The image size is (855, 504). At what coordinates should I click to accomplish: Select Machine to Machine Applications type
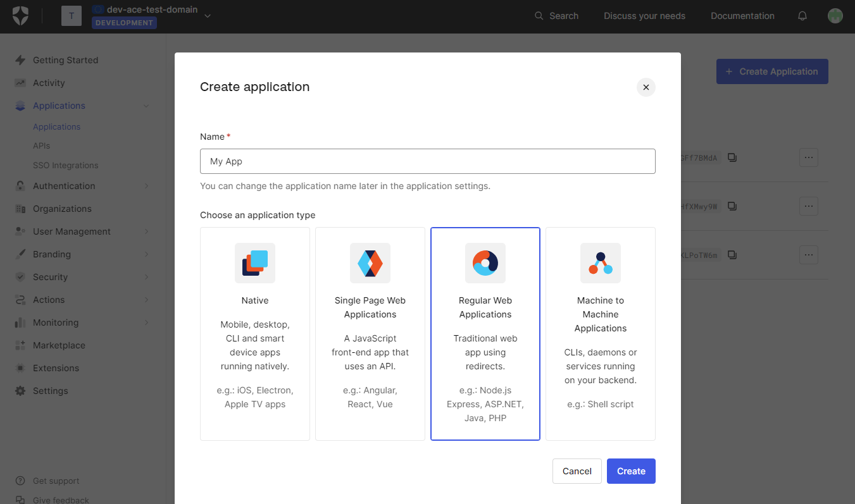pyautogui.click(x=600, y=334)
